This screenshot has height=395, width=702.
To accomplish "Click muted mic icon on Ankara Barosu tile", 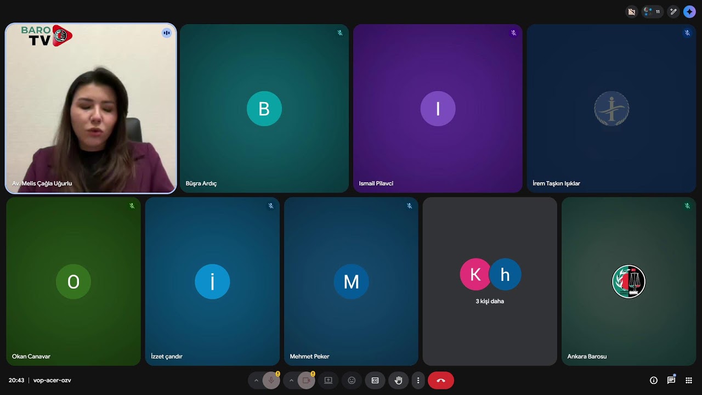I will point(687,206).
